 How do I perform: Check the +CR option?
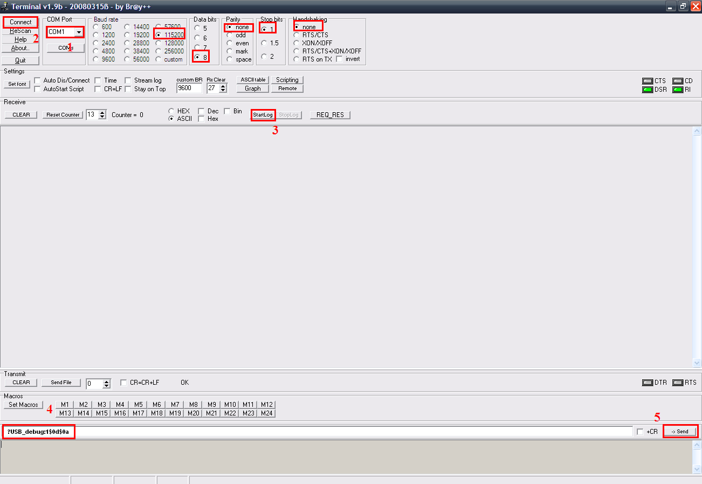640,432
